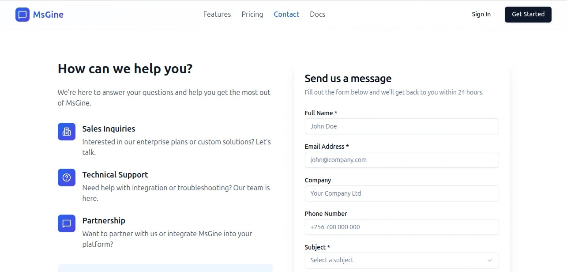Click the MsGine chat logo icon
The height and width of the screenshot is (272, 567).
click(23, 15)
